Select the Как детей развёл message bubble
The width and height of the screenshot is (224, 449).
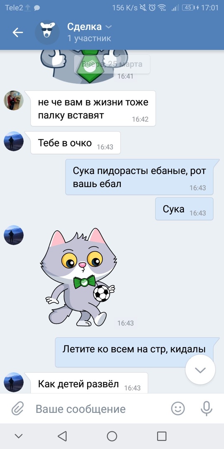point(89,383)
